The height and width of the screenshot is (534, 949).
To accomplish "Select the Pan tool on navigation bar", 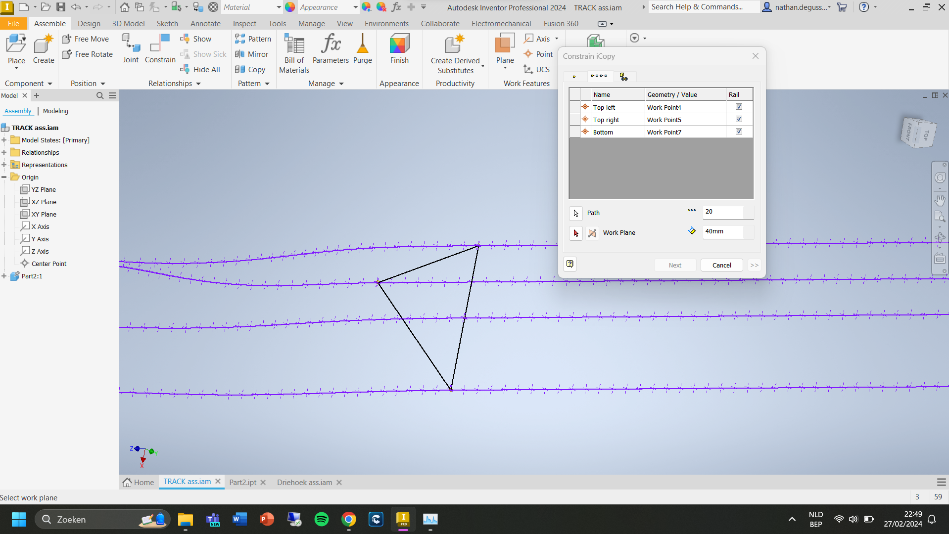I will [941, 200].
